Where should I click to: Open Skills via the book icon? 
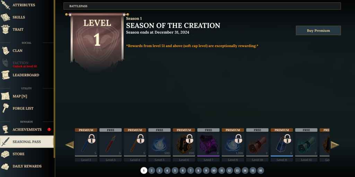[x=6, y=17]
